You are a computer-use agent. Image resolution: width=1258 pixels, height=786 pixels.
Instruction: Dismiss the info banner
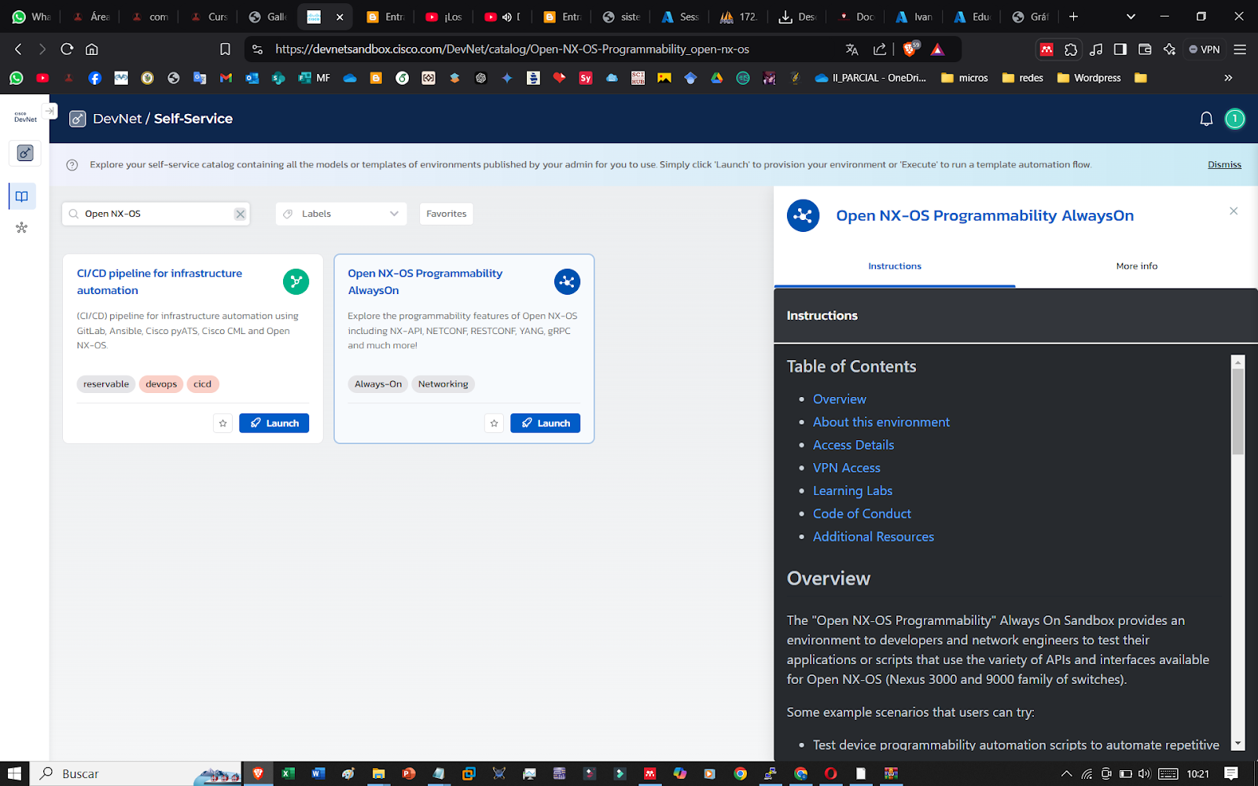(1224, 164)
